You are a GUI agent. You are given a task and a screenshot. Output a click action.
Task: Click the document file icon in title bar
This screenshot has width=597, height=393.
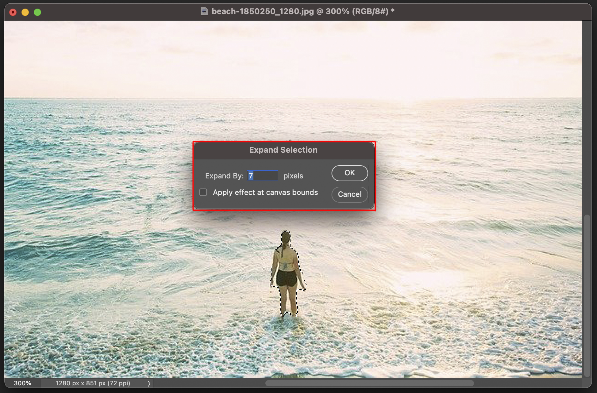pos(204,11)
